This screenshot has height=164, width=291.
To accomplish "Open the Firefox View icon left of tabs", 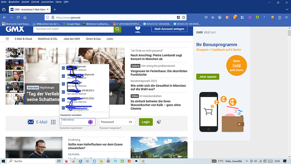I will tap(4, 9).
